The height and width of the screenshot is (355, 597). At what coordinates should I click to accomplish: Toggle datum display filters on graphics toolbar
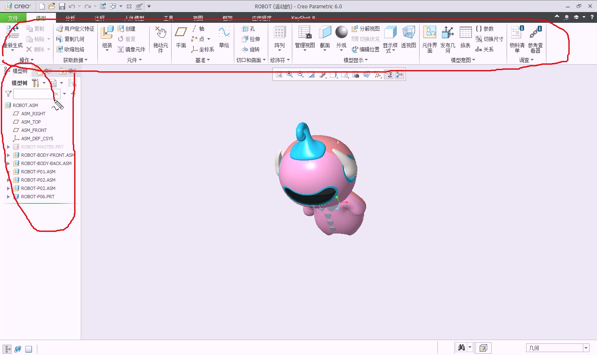pos(378,75)
